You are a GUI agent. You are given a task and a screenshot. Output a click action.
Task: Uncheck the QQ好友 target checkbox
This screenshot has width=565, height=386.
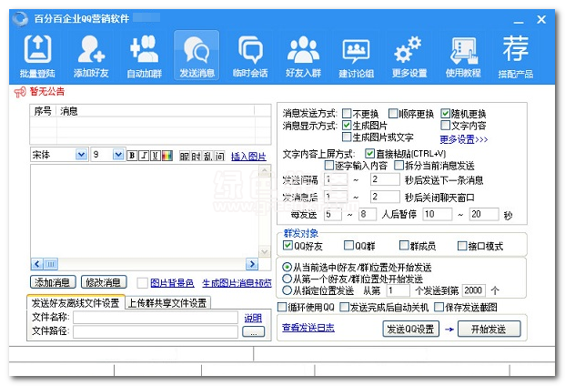(288, 246)
